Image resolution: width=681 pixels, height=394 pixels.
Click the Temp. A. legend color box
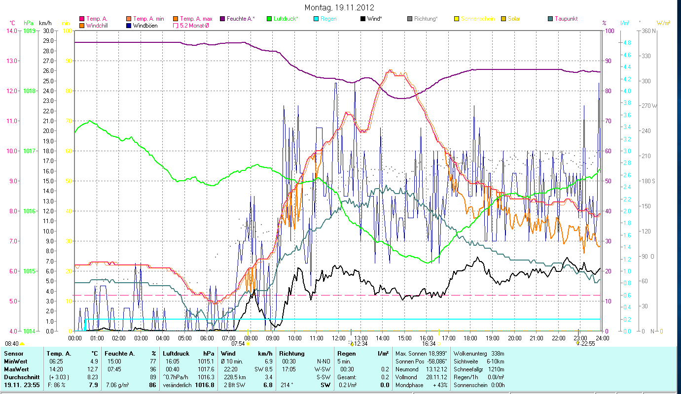point(82,19)
